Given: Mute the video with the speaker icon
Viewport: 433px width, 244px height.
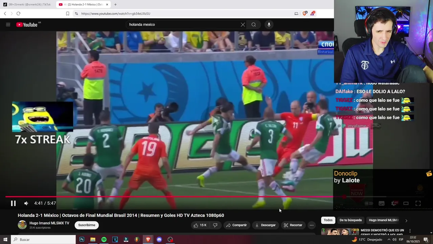Looking at the screenshot, I should click(26, 203).
